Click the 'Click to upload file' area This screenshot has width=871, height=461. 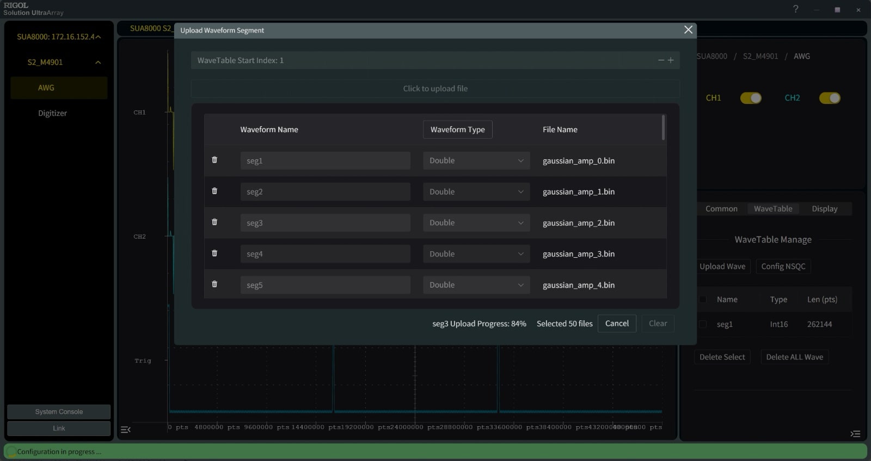pos(435,89)
